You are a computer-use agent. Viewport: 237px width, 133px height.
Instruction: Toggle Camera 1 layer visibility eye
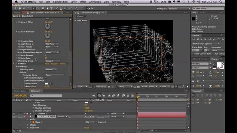tap(14, 113)
